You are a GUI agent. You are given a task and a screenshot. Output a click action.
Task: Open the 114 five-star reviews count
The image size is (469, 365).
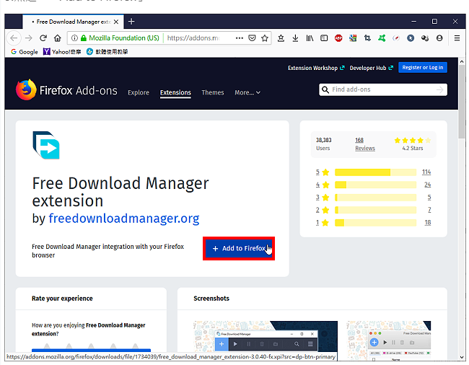[426, 172]
